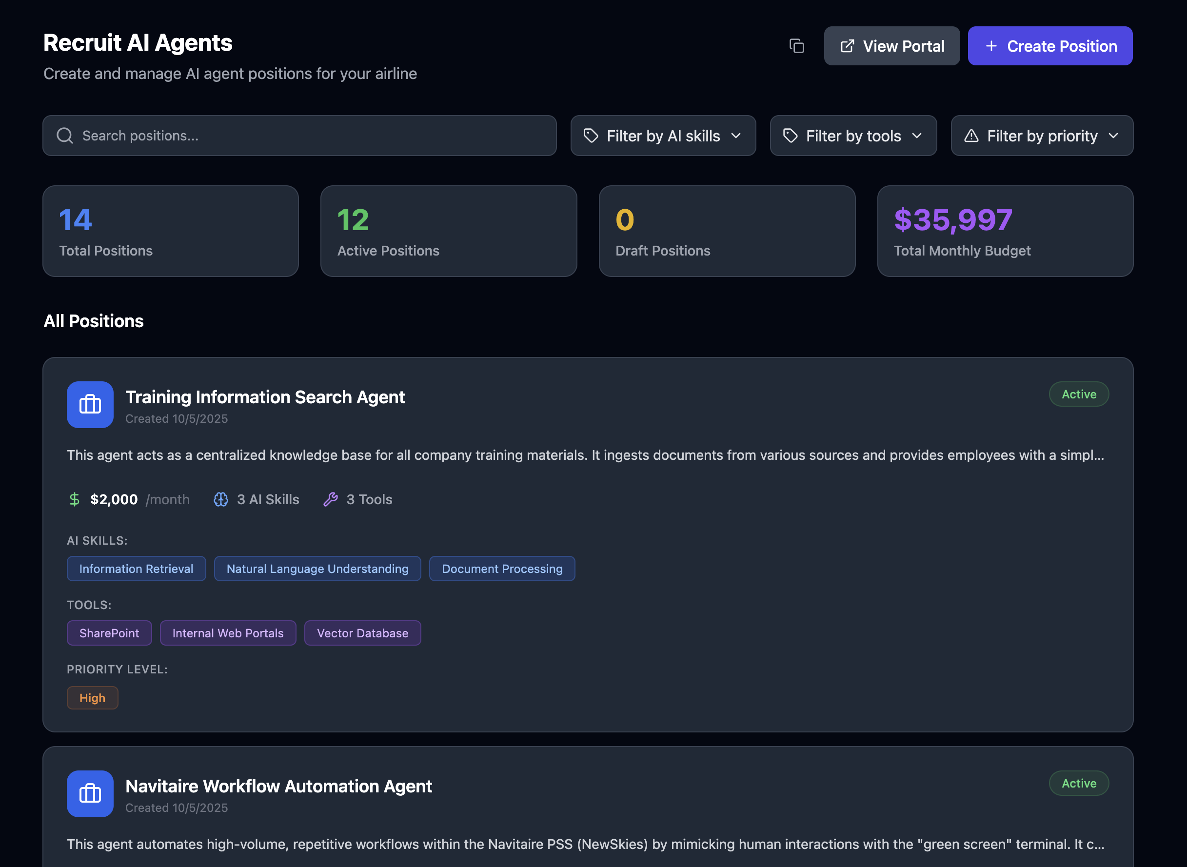Click the brain icon beside 3 AI Skills

(221, 499)
